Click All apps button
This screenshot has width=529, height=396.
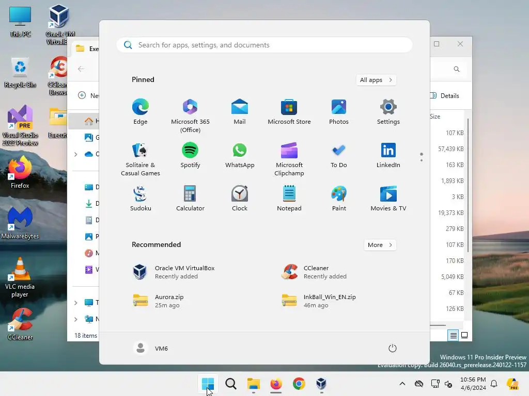(x=376, y=80)
